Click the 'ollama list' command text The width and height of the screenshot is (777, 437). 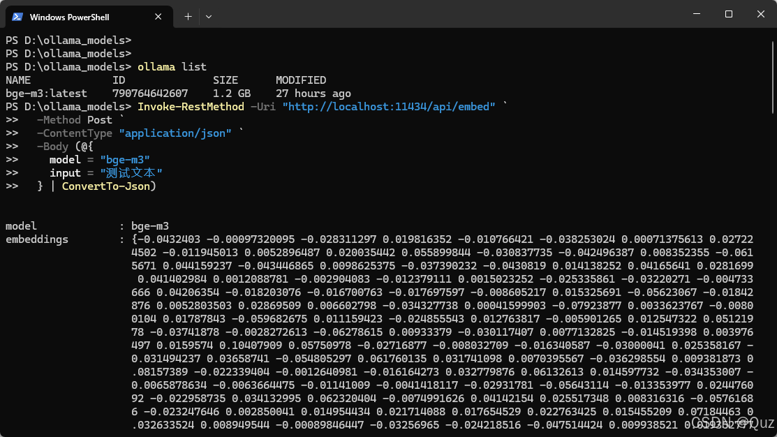point(172,67)
